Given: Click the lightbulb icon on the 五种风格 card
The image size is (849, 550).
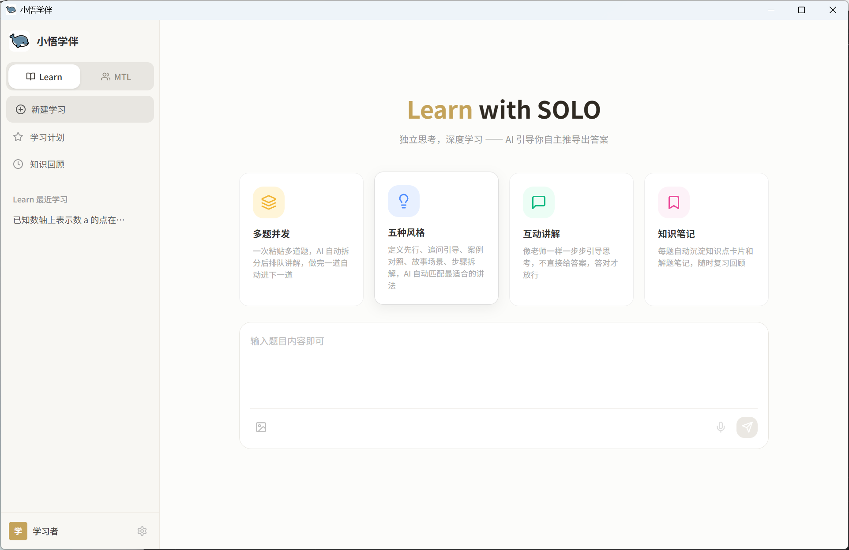Looking at the screenshot, I should 404,201.
